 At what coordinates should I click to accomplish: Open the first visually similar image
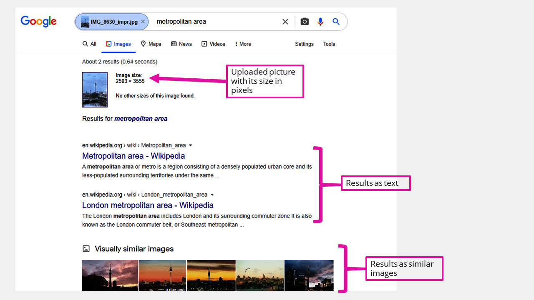(110, 275)
